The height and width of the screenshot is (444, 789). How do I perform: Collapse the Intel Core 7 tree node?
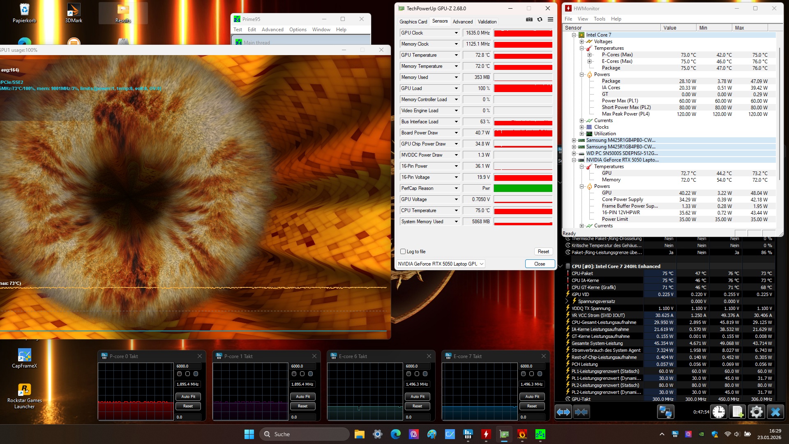pyautogui.click(x=574, y=35)
